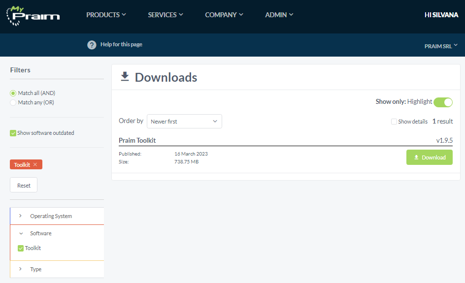Open the Order by Newer first dropdown

[184, 122]
